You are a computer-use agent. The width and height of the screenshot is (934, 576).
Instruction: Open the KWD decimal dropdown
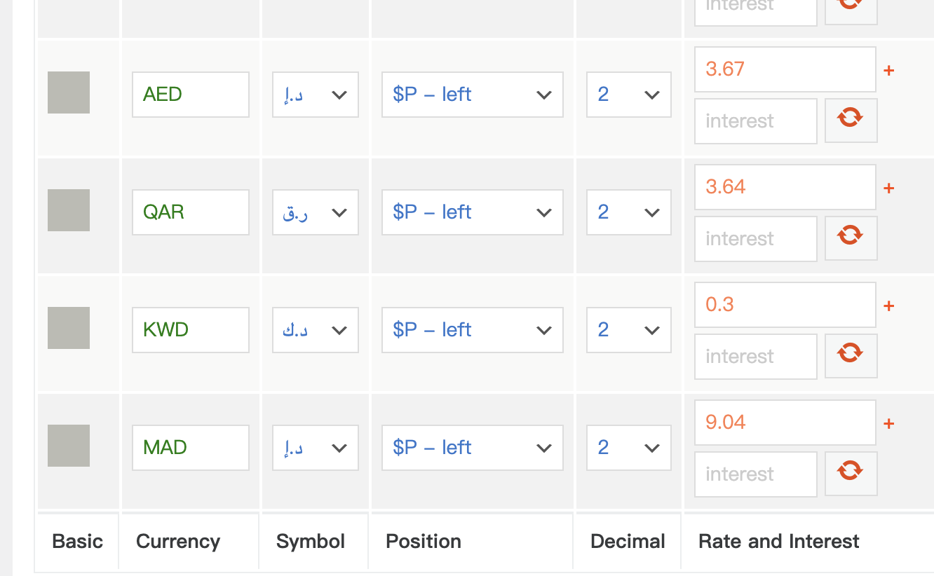[628, 330]
